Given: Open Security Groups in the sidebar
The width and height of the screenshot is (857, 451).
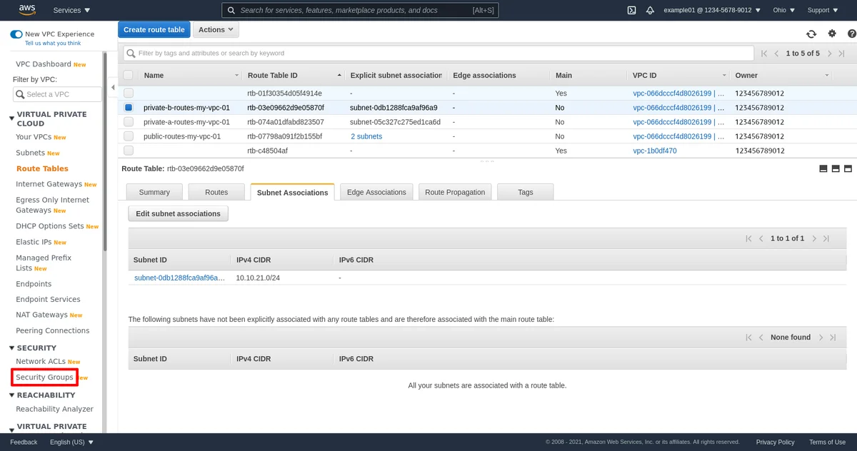Looking at the screenshot, I should point(44,377).
